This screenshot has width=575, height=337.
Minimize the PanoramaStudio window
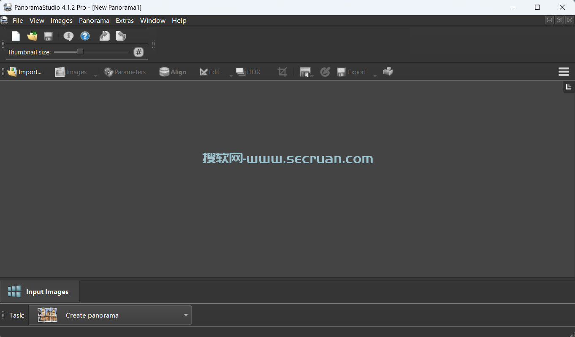[x=513, y=7]
